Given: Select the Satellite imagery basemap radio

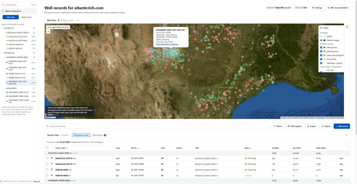Looking at the screenshot, I should 321,40.
